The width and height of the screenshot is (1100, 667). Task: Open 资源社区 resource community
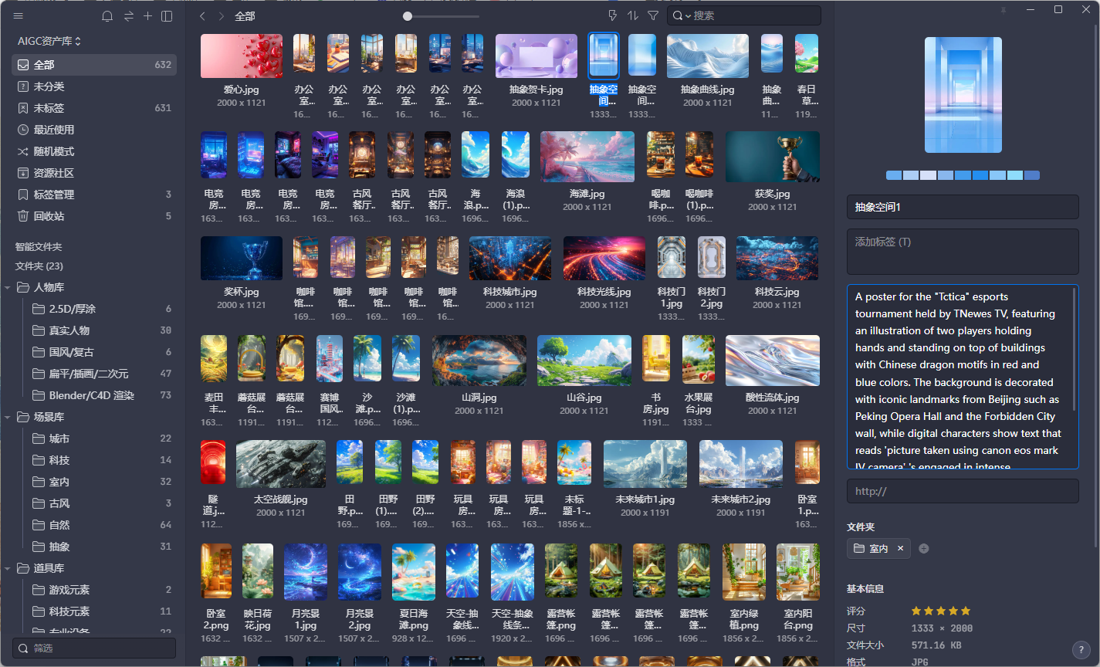pyautogui.click(x=94, y=173)
